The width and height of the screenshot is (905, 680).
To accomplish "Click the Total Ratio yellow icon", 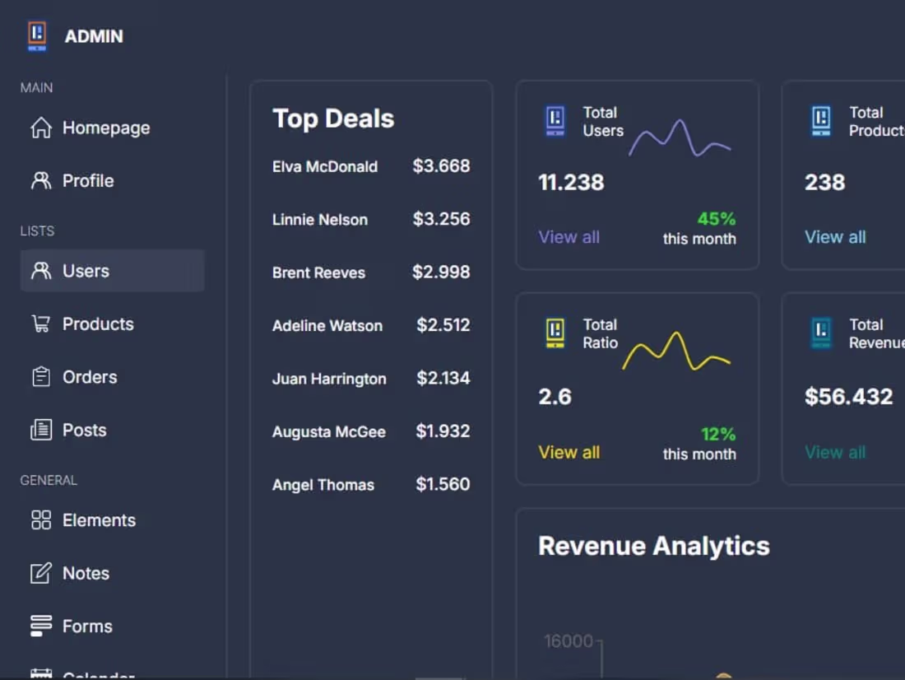I will [555, 333].
